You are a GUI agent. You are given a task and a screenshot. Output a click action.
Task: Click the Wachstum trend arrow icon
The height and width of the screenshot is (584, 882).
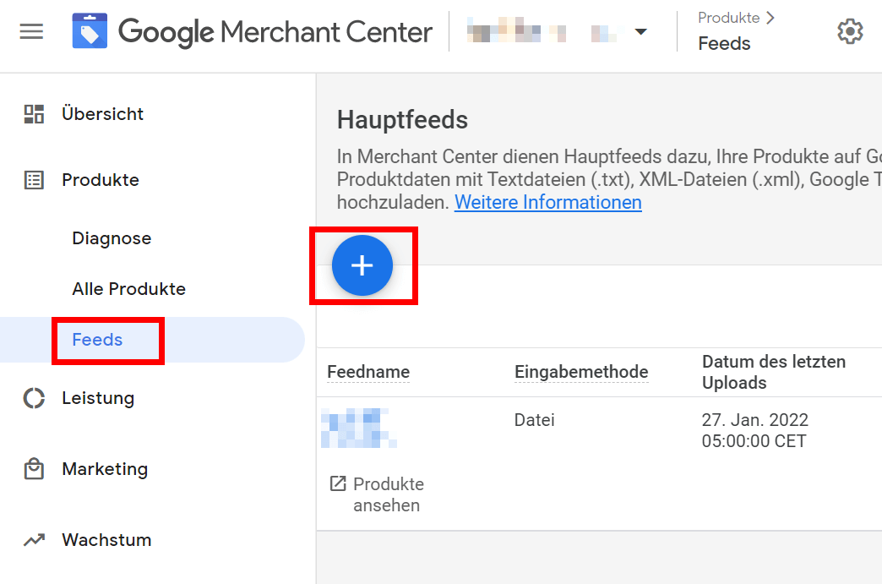point(34,540)
